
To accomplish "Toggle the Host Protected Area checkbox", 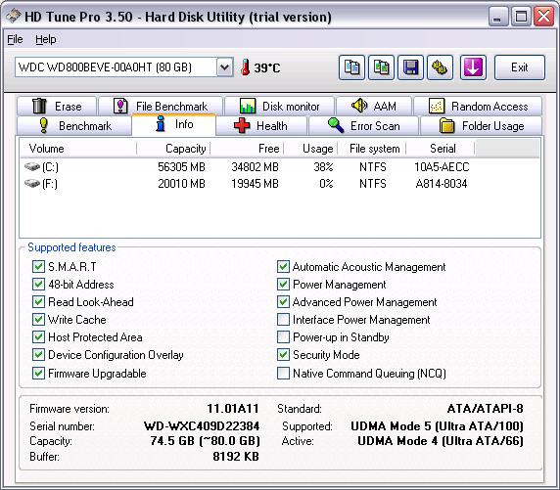I will coord(38,336).
